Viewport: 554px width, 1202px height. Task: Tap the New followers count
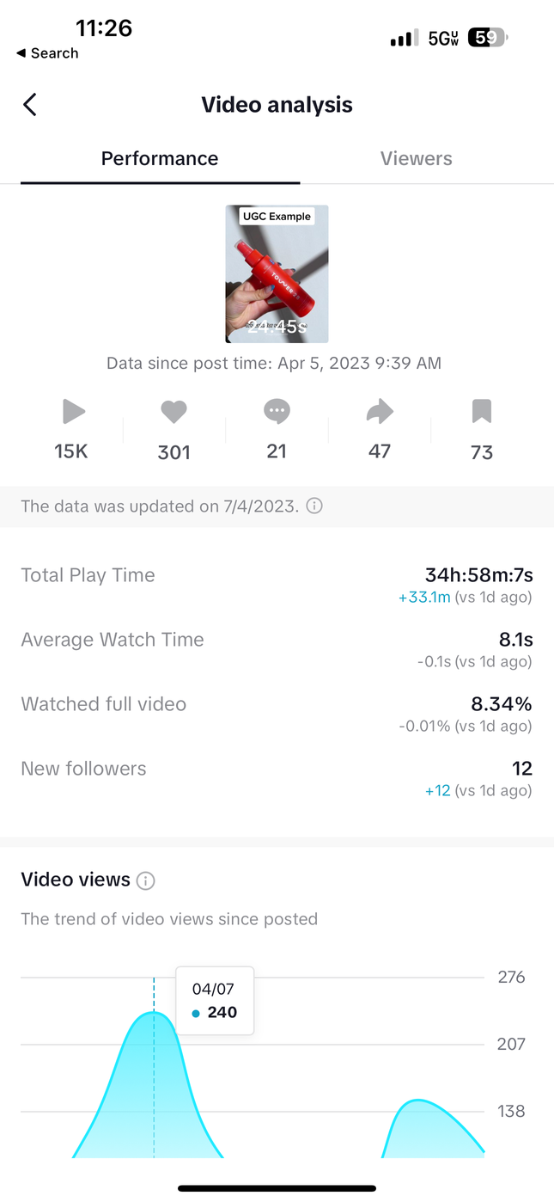tap(521, 769)
